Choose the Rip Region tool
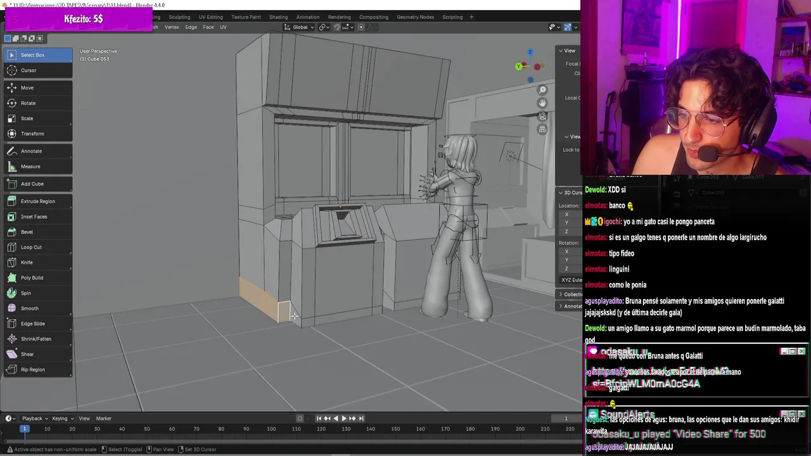 [x=37, y=369]
